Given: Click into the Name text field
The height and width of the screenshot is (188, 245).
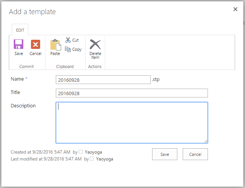Looking at the screenshot, I should 103,80.
